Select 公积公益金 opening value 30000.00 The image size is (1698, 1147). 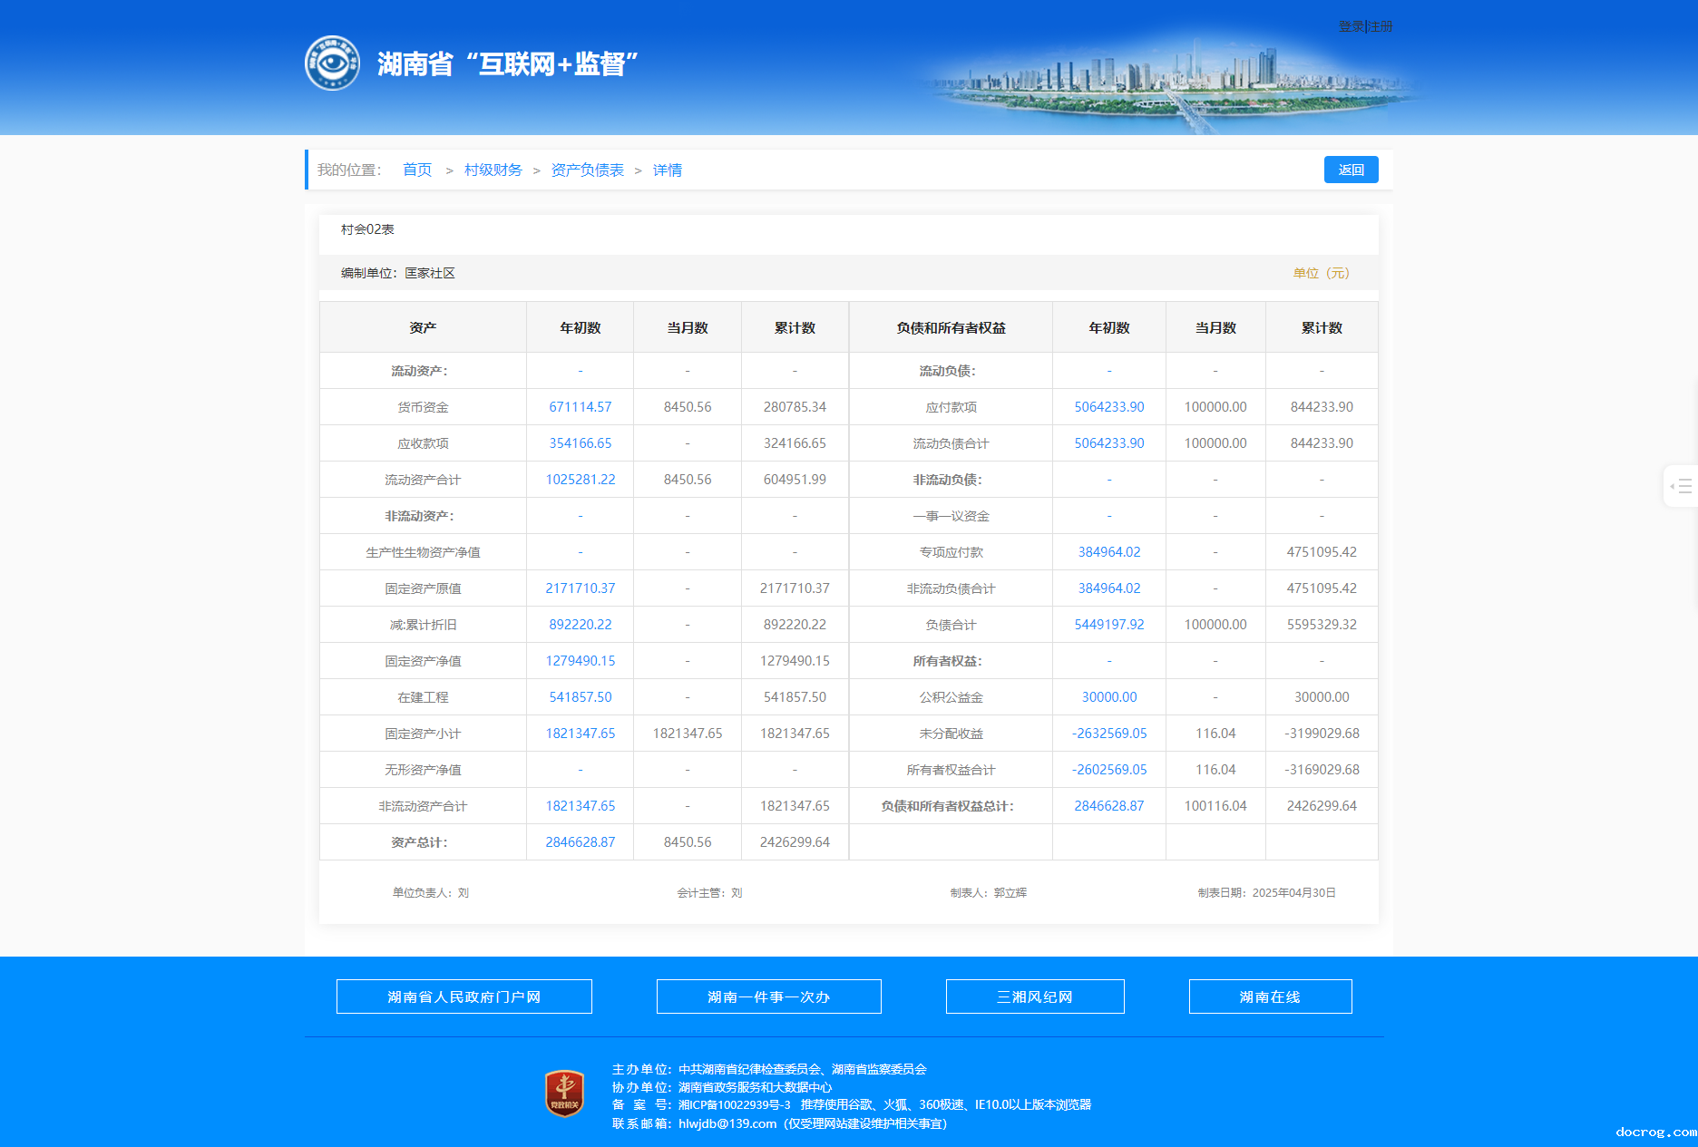click(1108, 697)
